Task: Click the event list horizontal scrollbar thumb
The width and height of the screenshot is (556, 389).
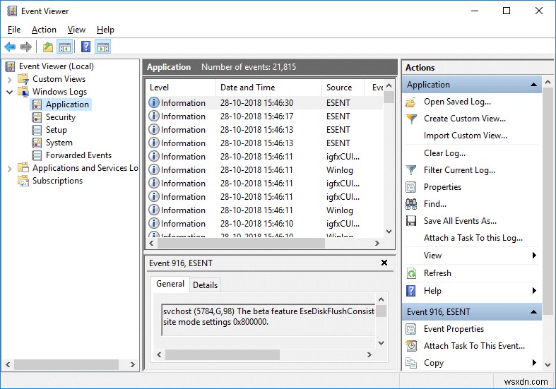Action: pyautogui.click(x=241, y=244)
